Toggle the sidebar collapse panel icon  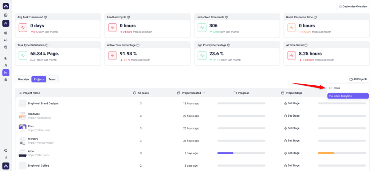click(6, 15)
